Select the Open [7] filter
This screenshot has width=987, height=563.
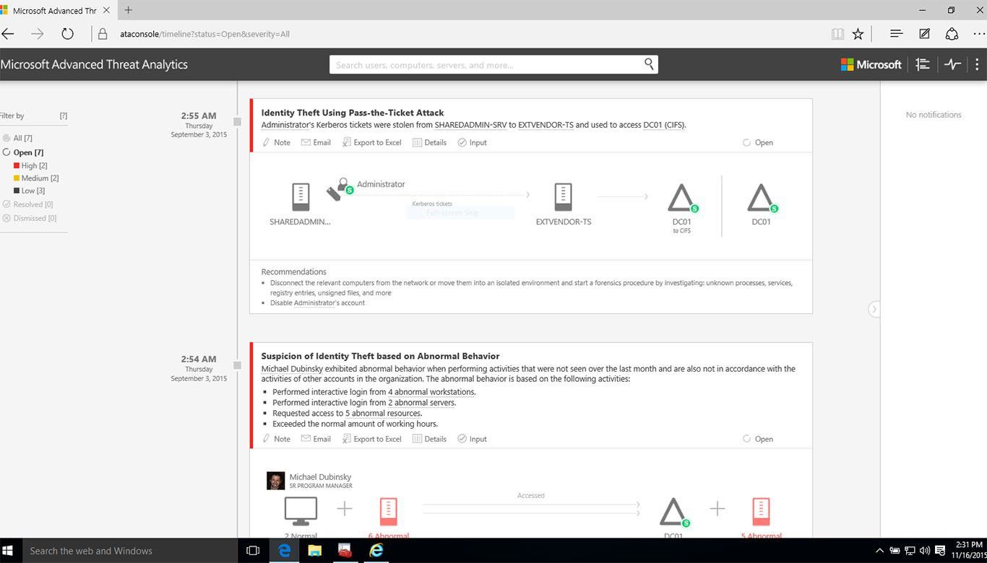pyautogui.click(x=27, y=152)
